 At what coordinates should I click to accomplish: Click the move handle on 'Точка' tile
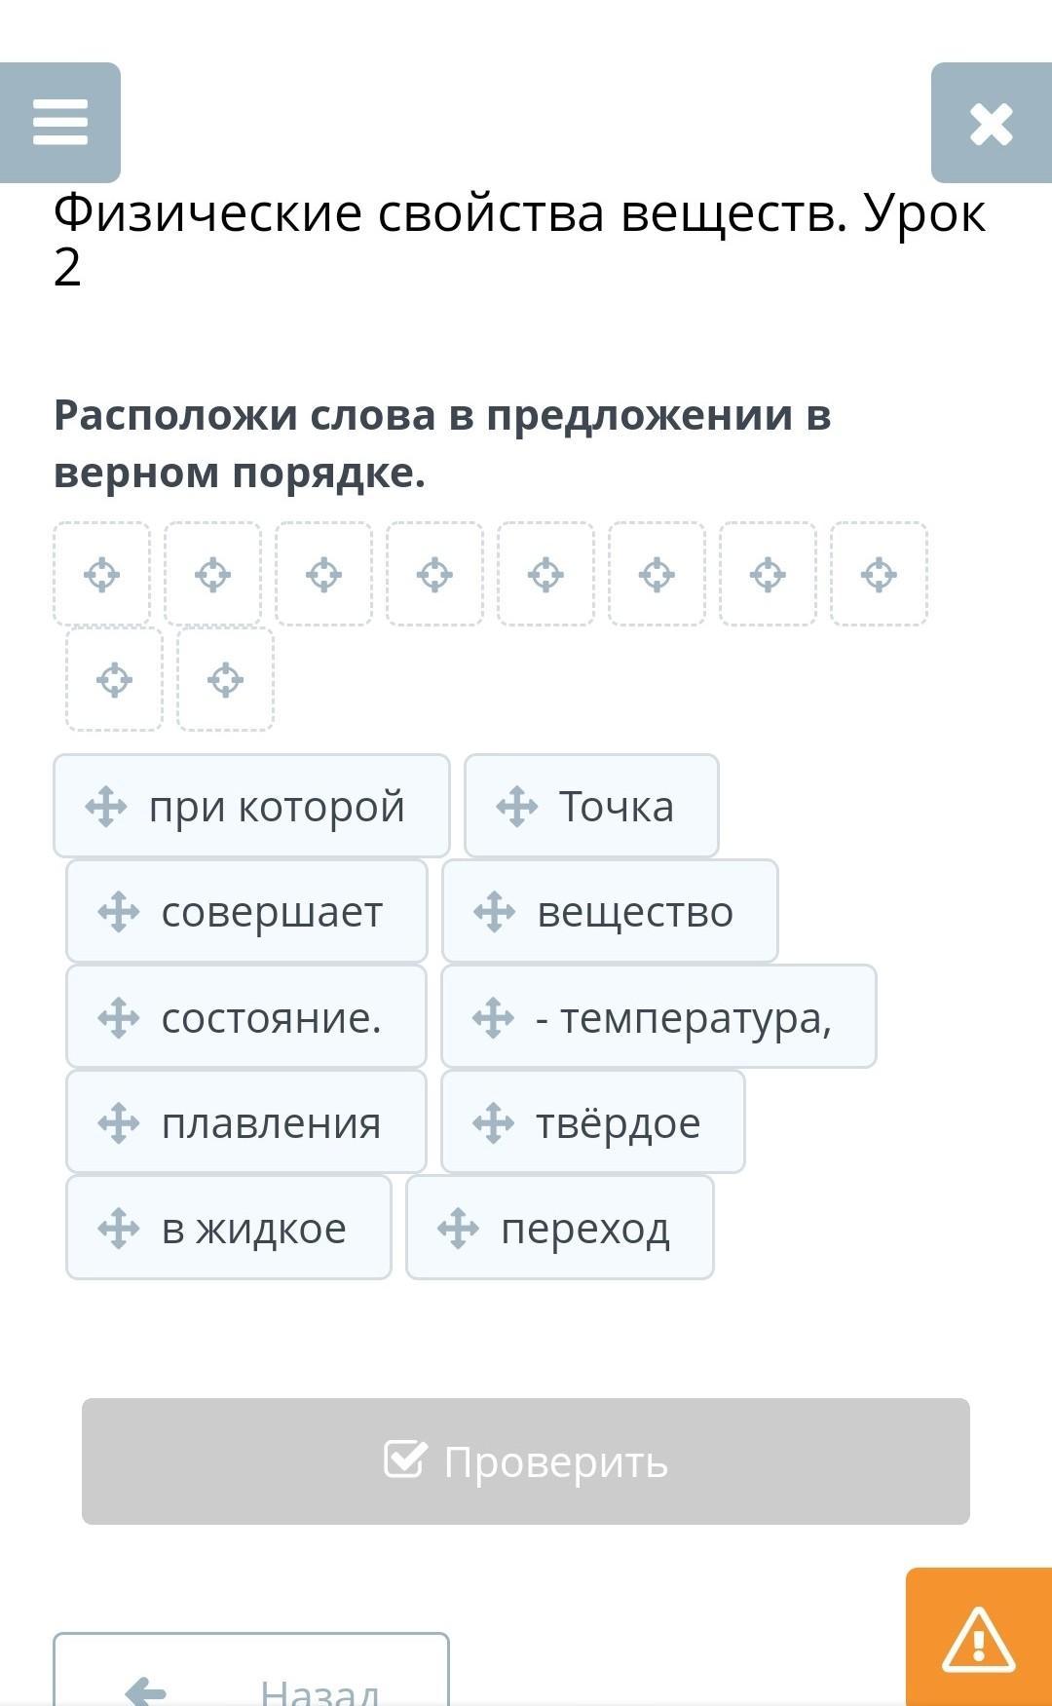tap(517, 807)
